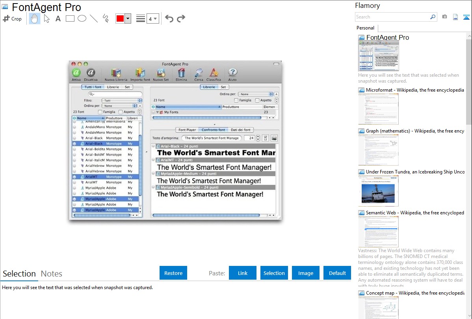Image resolution: width=472 pixels, height=319 pixels.
Task: Toggle the Aspetto checkbox in the font list panel
Action: click(121, 112)
